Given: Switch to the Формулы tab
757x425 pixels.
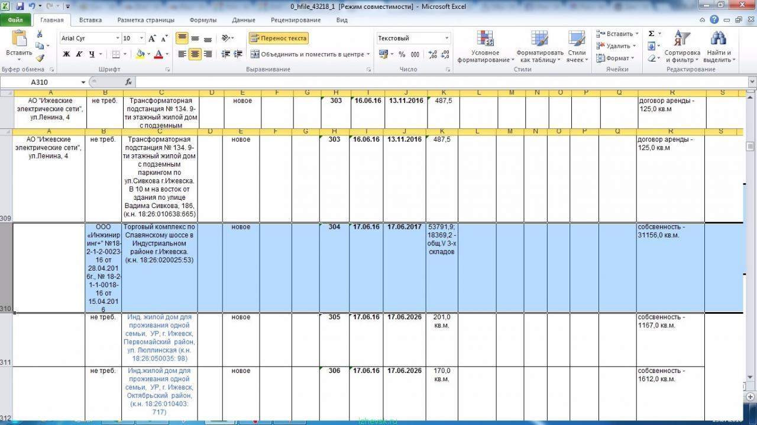Looking at the screenshot, I should click(x=203, y=20).
